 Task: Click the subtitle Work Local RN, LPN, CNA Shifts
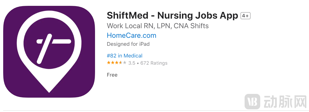[158, 26]
